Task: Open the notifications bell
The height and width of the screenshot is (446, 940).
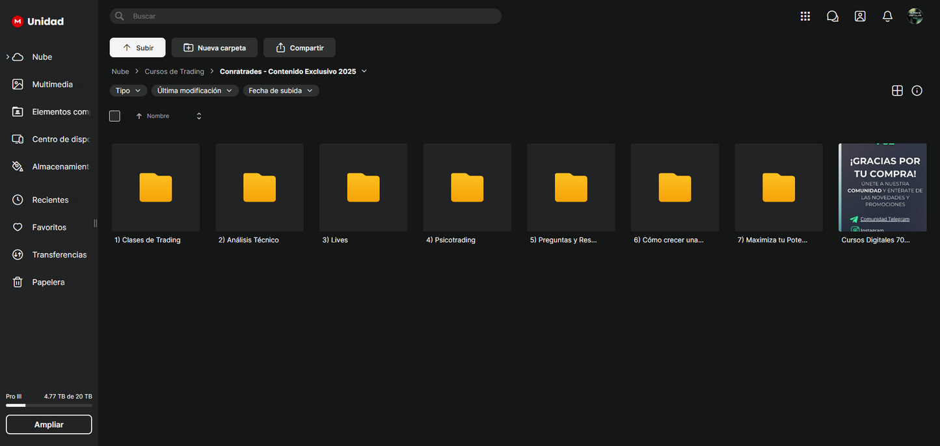Action: coord(887,16)
